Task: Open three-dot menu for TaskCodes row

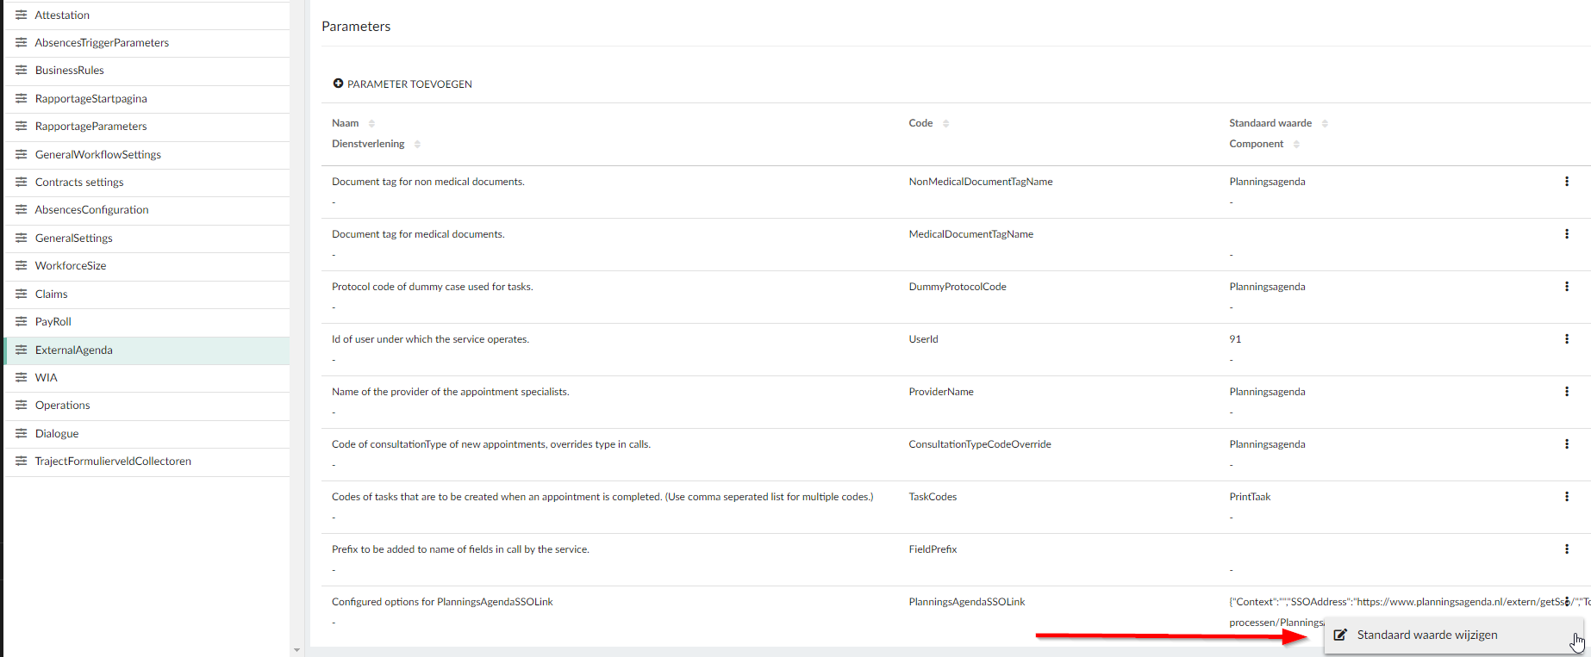Action: point(1566,497)
